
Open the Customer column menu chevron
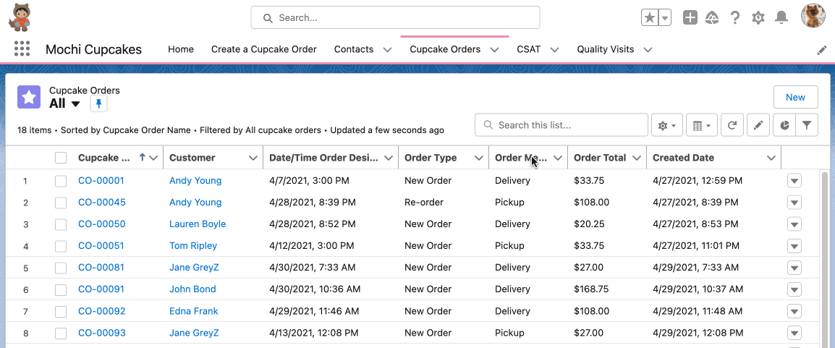253,158
